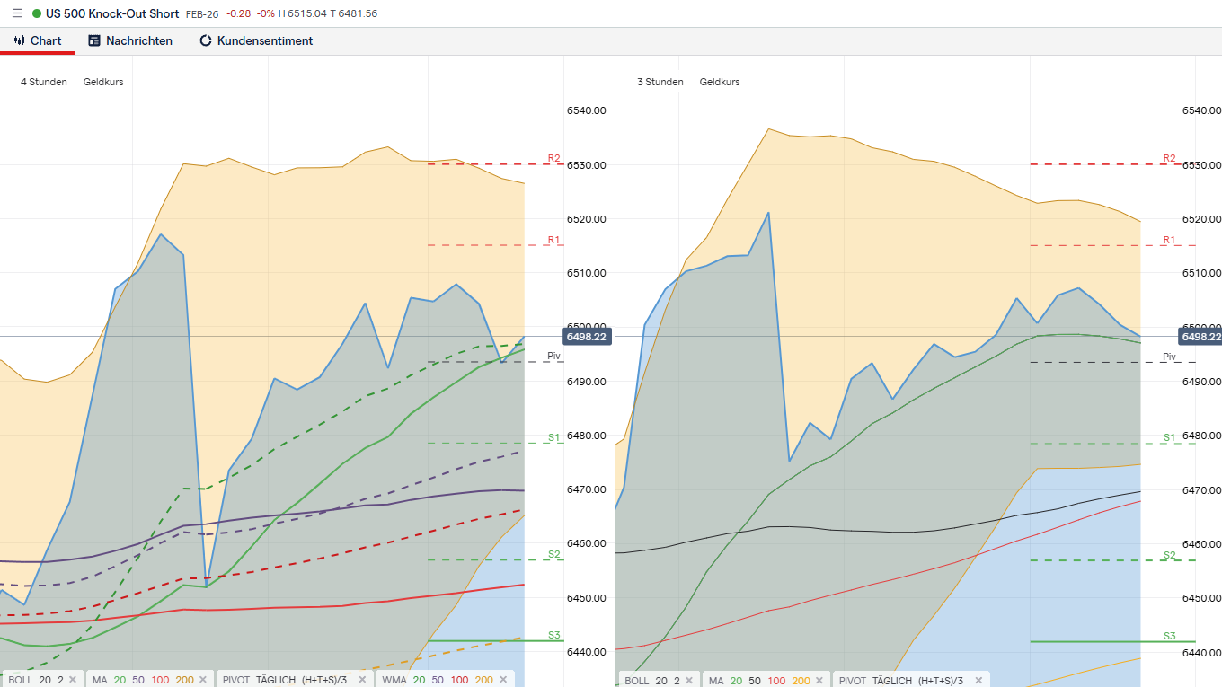The width and height of the screenshot is (1222, 687).
Task: Click the R1 pivot label, right chart
Action: 1170,240
